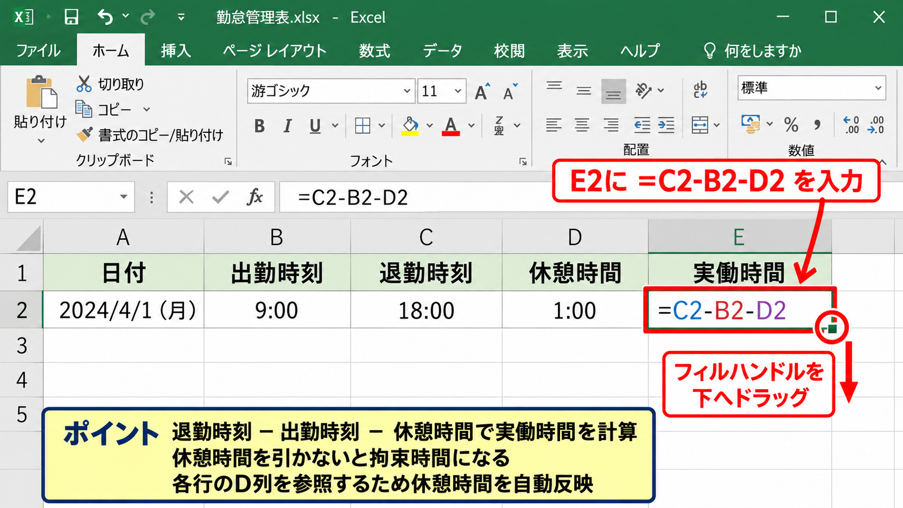
Task: Open the ファイル tab
Action: pos(38,51)
